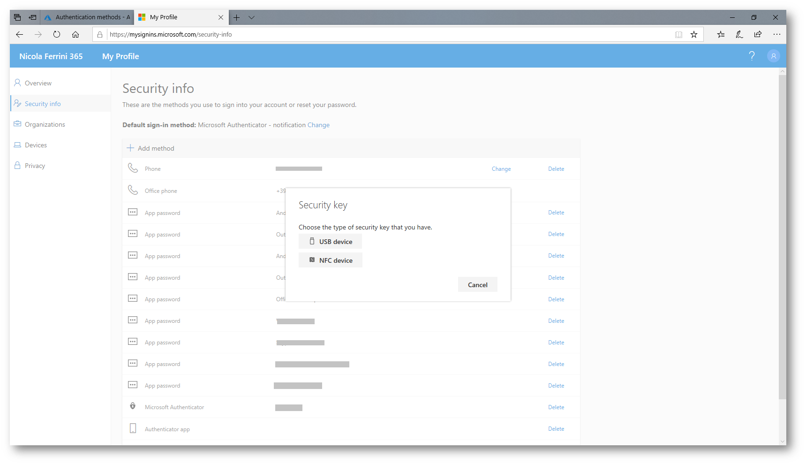Delete the Authenticator app method
The width and height of the screenshot is (806, 465).
coord(556,429)
